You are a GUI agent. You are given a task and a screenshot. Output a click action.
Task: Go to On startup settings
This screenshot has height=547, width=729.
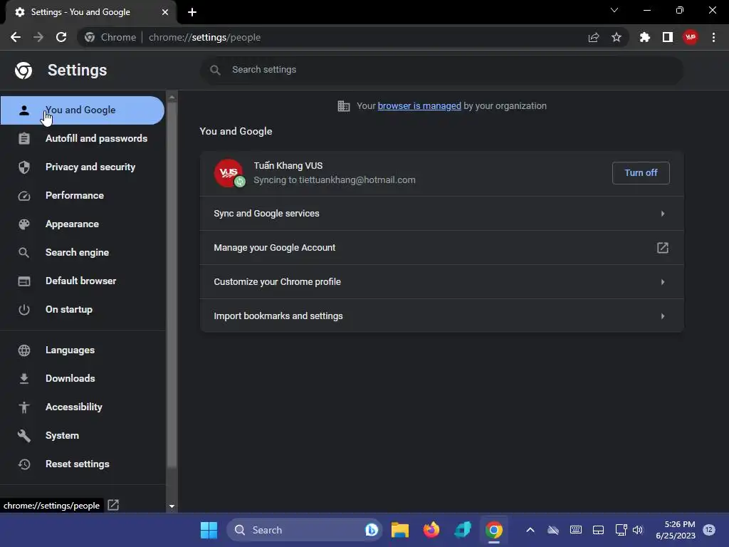(x=83, y=309)
